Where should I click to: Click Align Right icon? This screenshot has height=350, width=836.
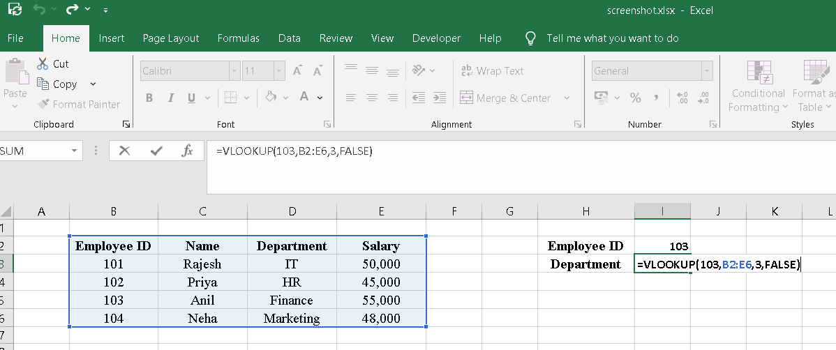[x=393, y=98]
